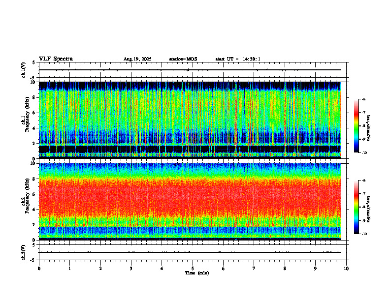Image resolution: width=390 pixels, height=301 pixels.
Task: Click the ch.1 spectrogram color bar
Action: point(356,126)
